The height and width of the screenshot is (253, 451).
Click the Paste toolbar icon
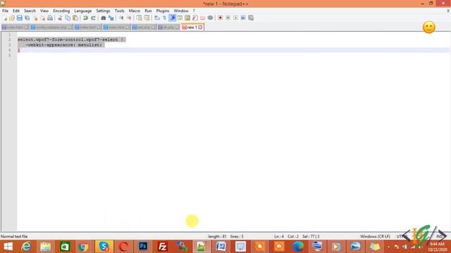75,18
